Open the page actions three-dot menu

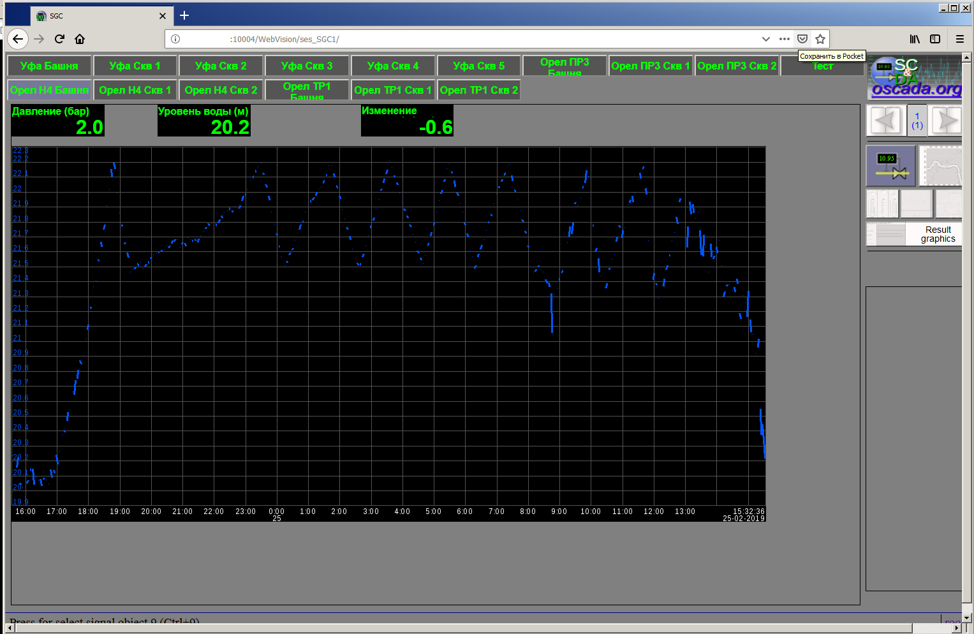tap(785, 39)
